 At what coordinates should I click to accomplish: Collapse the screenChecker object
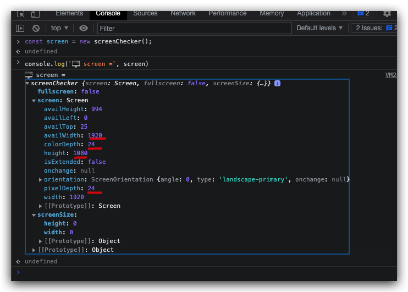tap(27, 84)
